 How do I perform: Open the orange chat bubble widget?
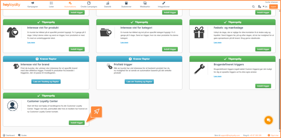[268, 120]
